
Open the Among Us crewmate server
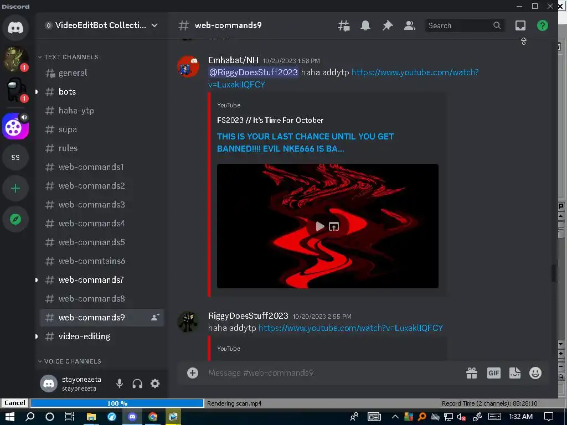tap(15, 90)
